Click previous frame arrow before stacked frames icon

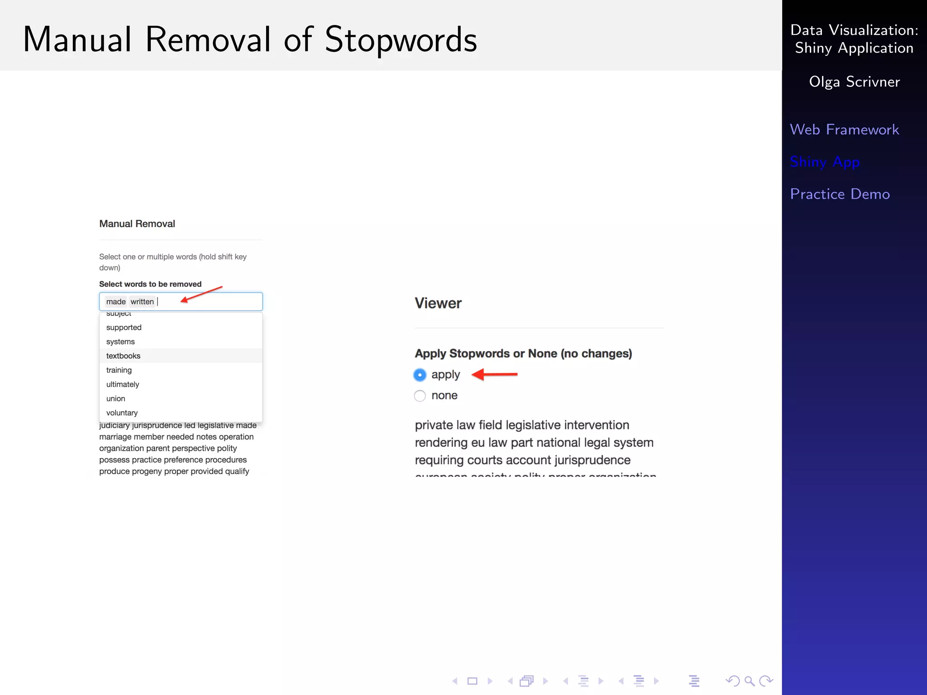click(510, 681)
